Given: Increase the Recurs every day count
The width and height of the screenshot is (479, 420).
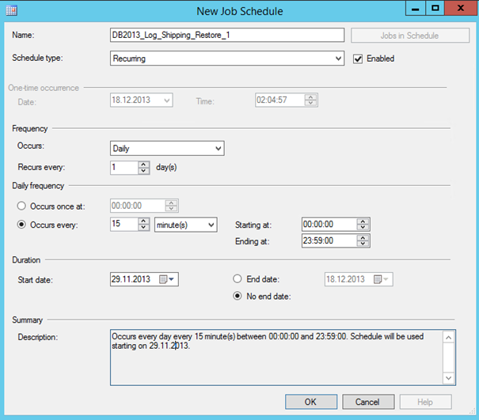Looking at the screenshot, I should [143, 164].
